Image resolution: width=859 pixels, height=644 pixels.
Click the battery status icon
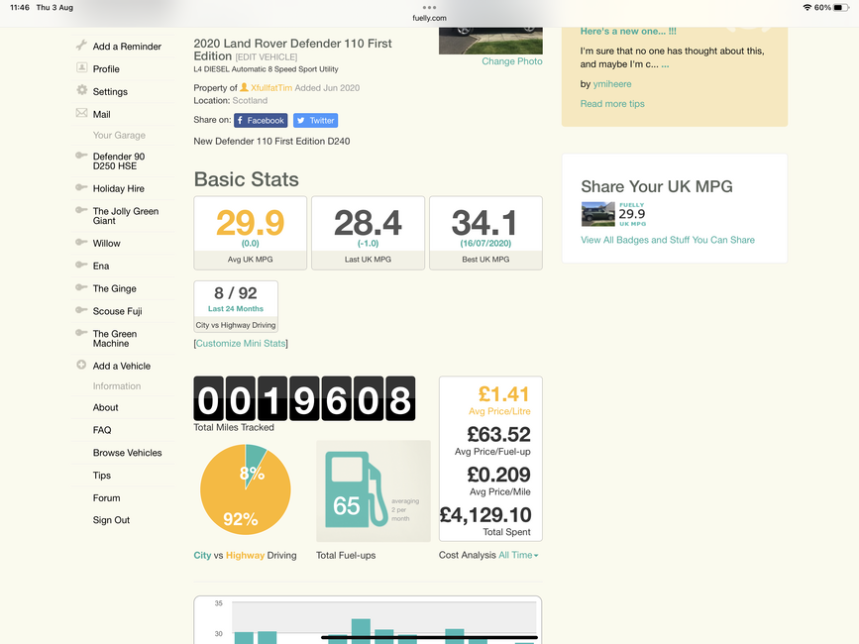tap(841, 8)
